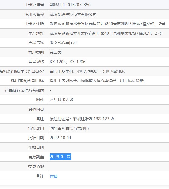Click the 变更情况 label
169x189 pixels.
pyautogui.click(x=36, y=166)
